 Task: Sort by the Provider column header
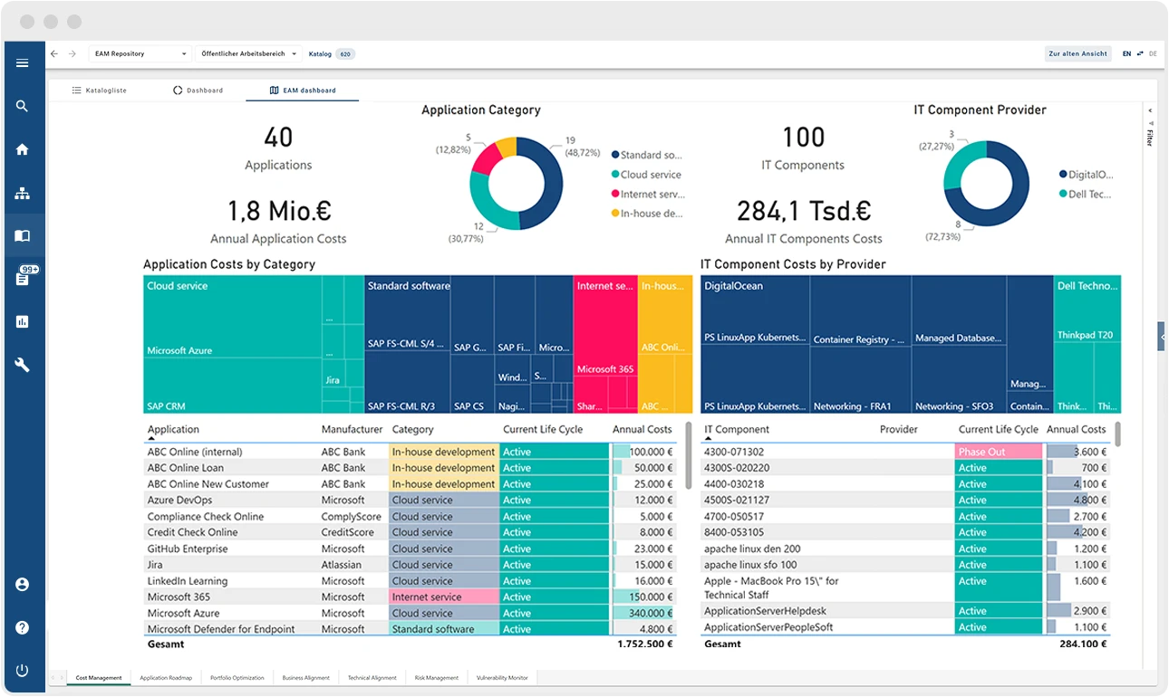(x=899, y=430)
